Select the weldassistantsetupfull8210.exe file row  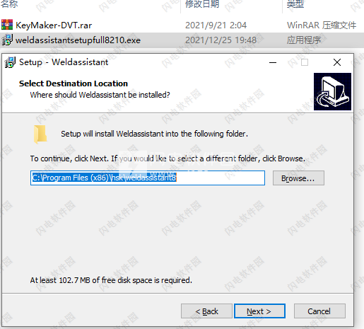(182, 40)
